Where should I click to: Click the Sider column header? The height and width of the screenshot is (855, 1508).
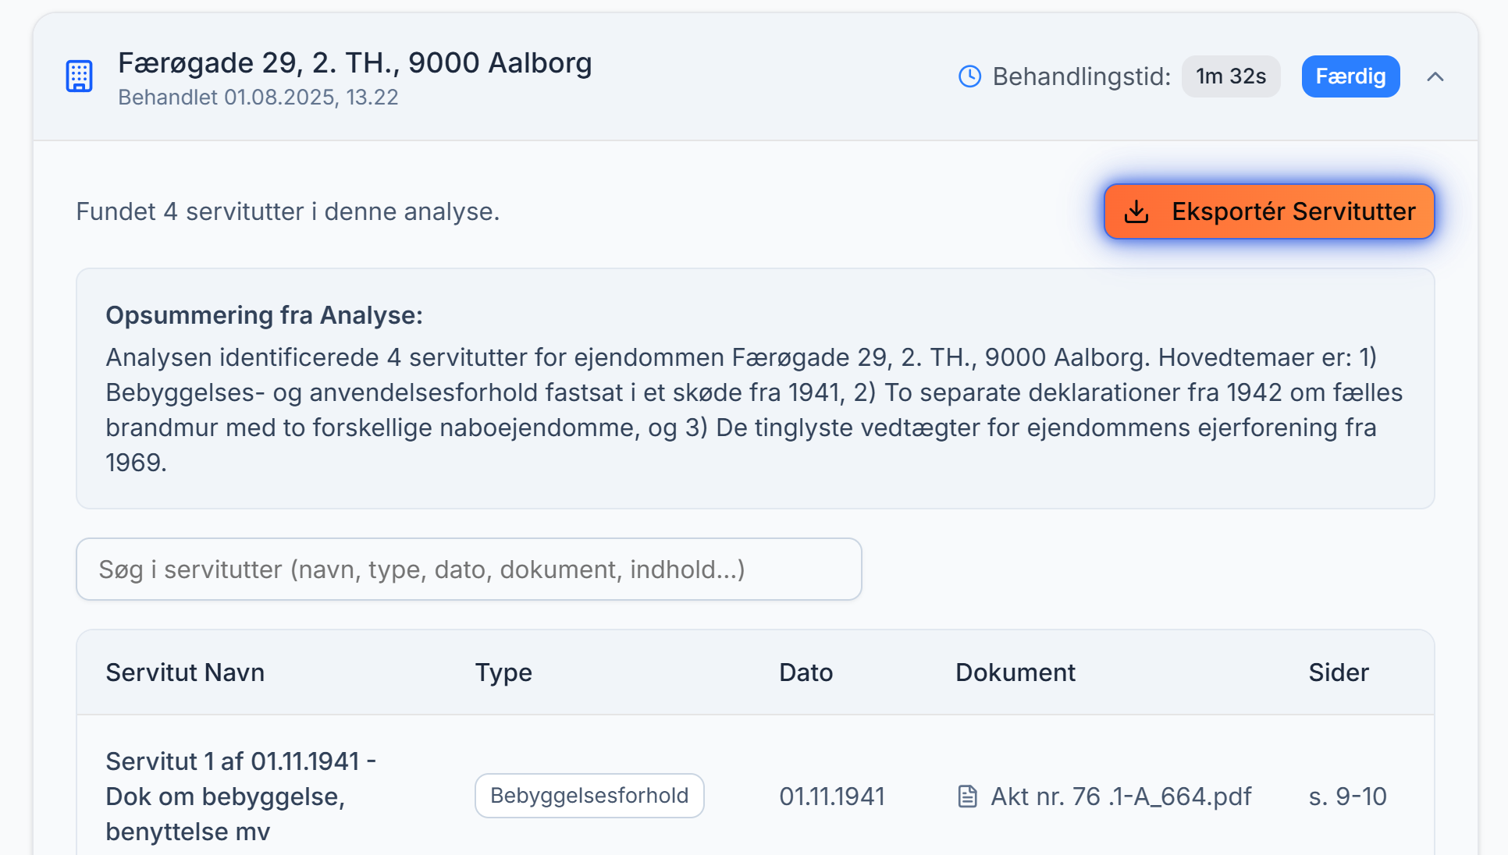1338,672
